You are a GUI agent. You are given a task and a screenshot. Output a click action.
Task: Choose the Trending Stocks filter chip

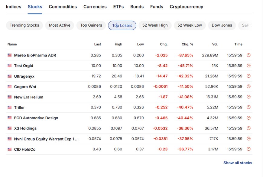(x=24, y=25)
